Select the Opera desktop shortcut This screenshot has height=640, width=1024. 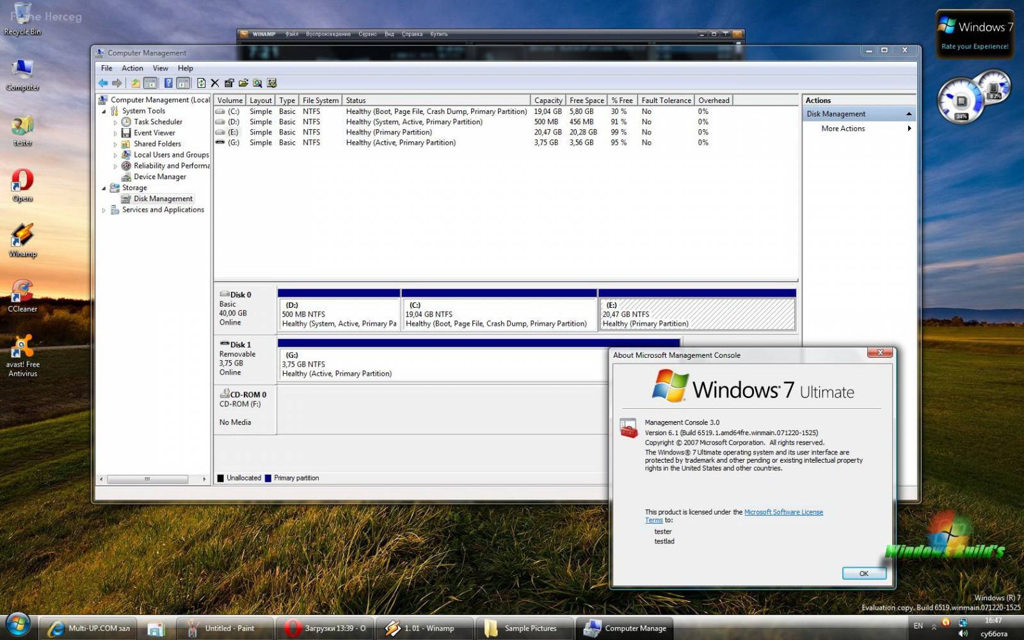click(x=22, y=186)
